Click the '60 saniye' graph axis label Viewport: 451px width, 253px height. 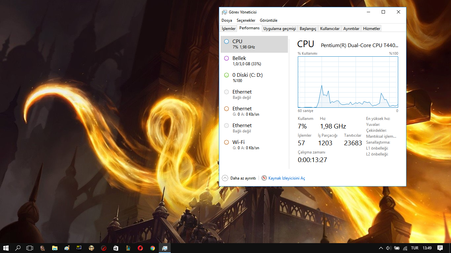click(x=305, y=111)
